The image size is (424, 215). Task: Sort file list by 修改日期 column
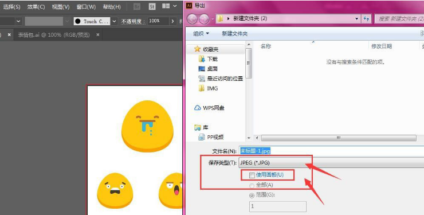tap(381, 46)
